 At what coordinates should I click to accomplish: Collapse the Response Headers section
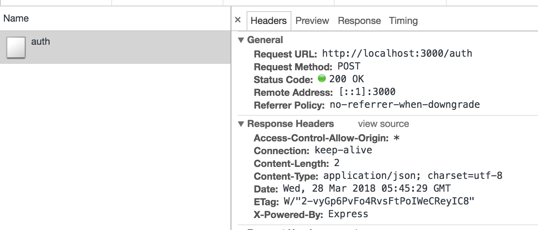tap(241, 124)
